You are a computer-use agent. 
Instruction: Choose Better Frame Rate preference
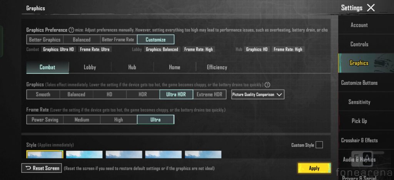(118, 40)
